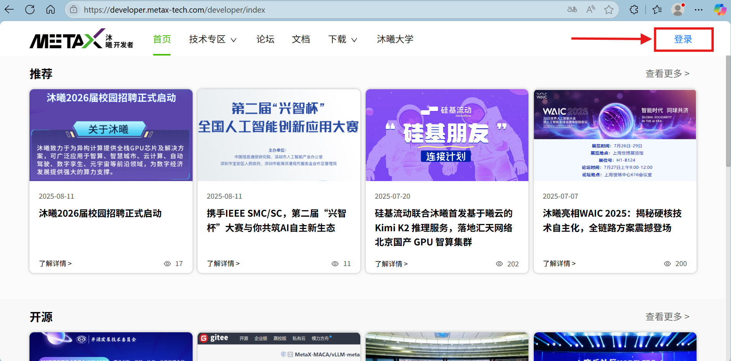Click the date 2025-07-20

pyautogui.click(x=392, y=196)
